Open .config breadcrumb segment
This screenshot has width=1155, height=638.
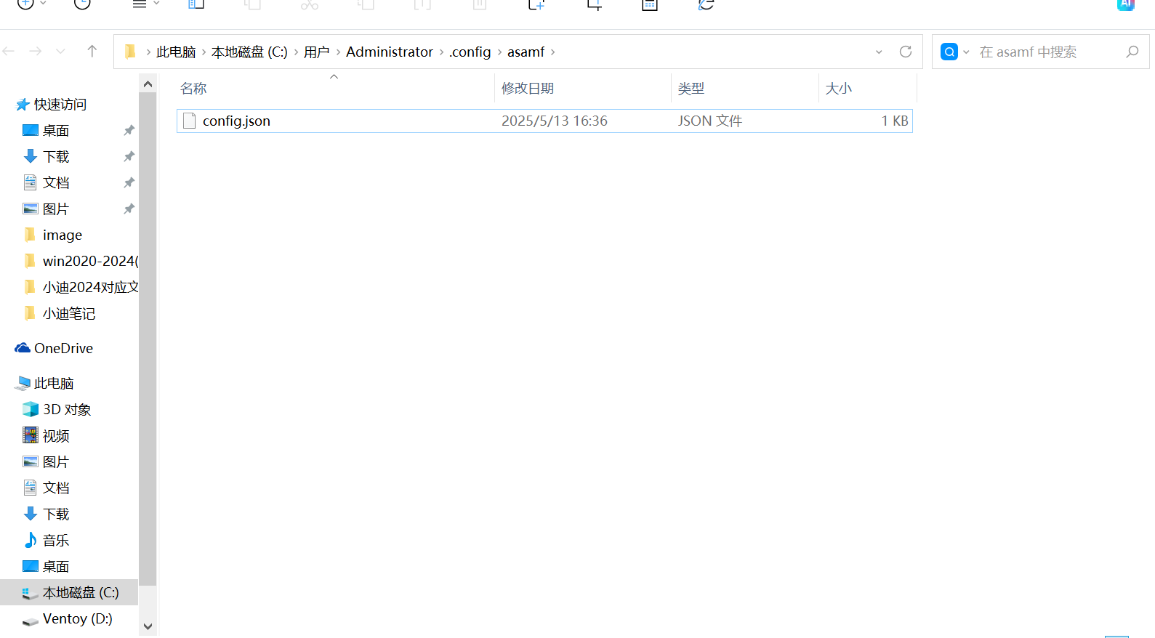pyautogui.click(x=470, y=52)
